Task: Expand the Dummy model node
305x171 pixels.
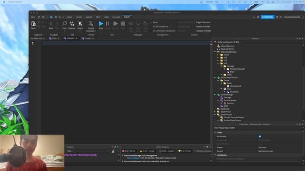Action: tap(221, 103)
